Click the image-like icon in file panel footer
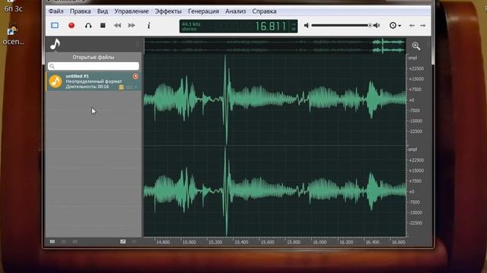The height and width of the screenshot is (273, 487). (x=123, y=241)
